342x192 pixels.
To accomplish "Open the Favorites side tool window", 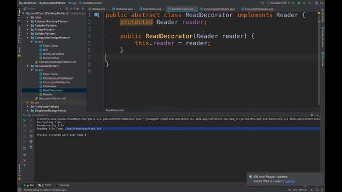I will (x=19, y=172).
